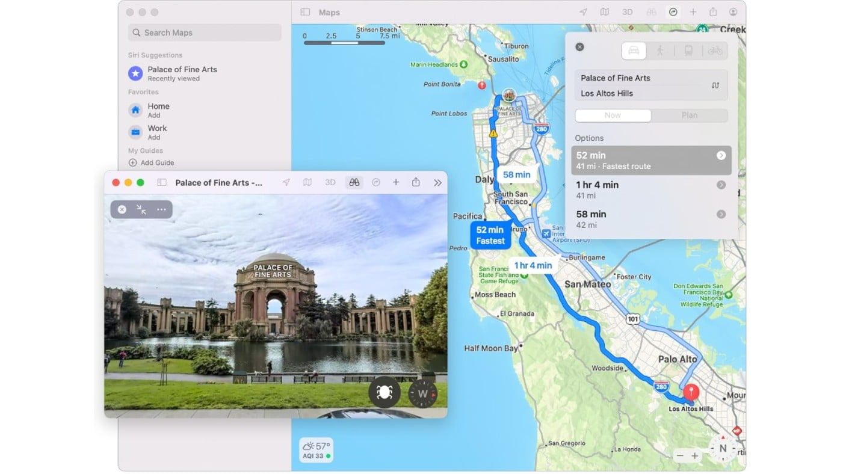
Task: Open the Share icon in main toolbar
Action: 713,12
